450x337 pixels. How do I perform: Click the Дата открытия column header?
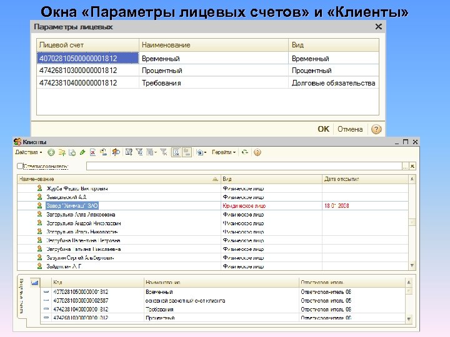365,179
